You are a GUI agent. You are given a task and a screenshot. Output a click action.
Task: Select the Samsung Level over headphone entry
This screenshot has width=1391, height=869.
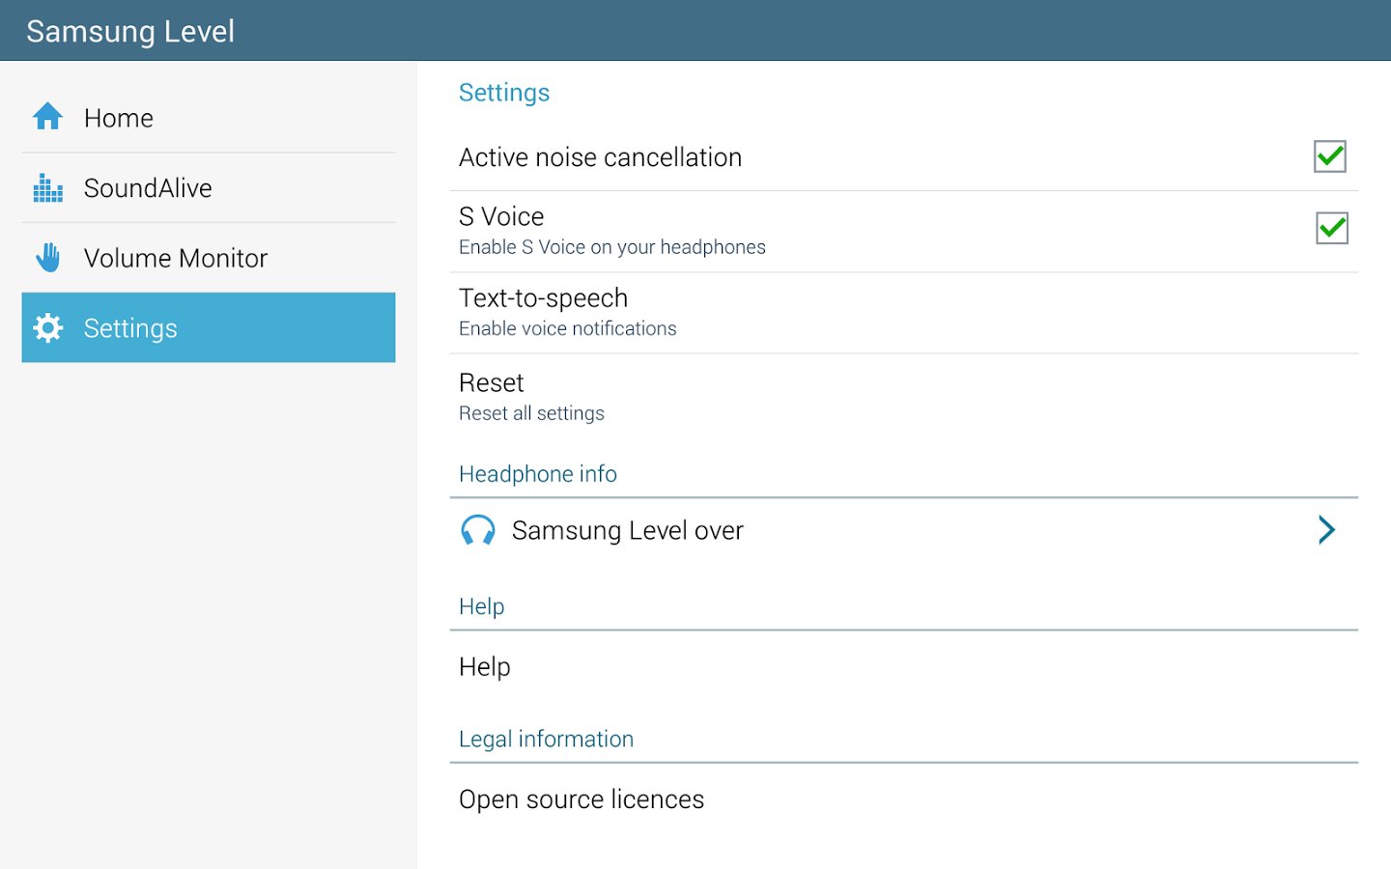click(904, 530)
